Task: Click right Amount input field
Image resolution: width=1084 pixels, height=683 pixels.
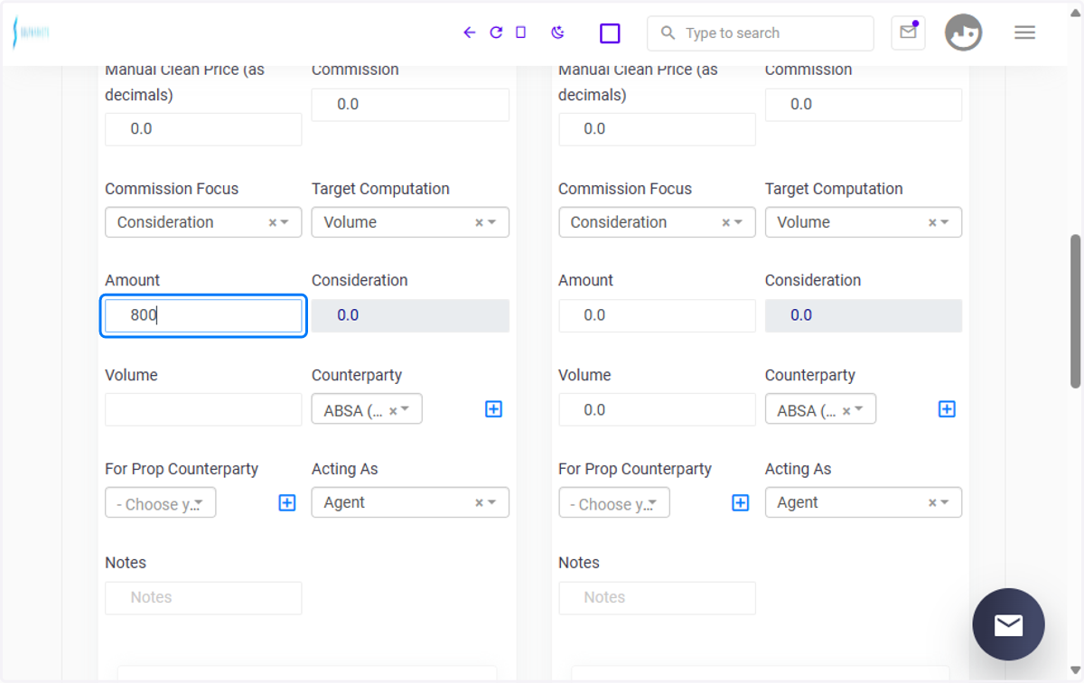Action: coord(657,316)
